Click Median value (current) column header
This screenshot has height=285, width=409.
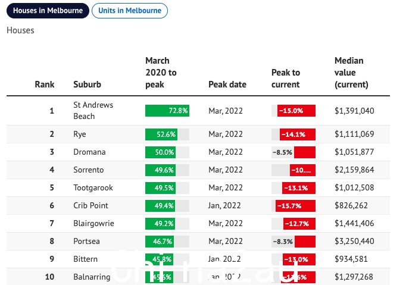pyautogui.click(x=351, y=73)
